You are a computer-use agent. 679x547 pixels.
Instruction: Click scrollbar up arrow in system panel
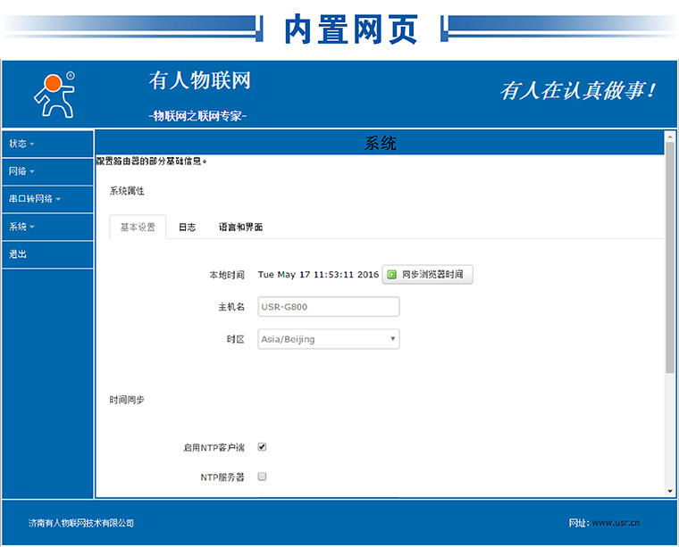669,137
